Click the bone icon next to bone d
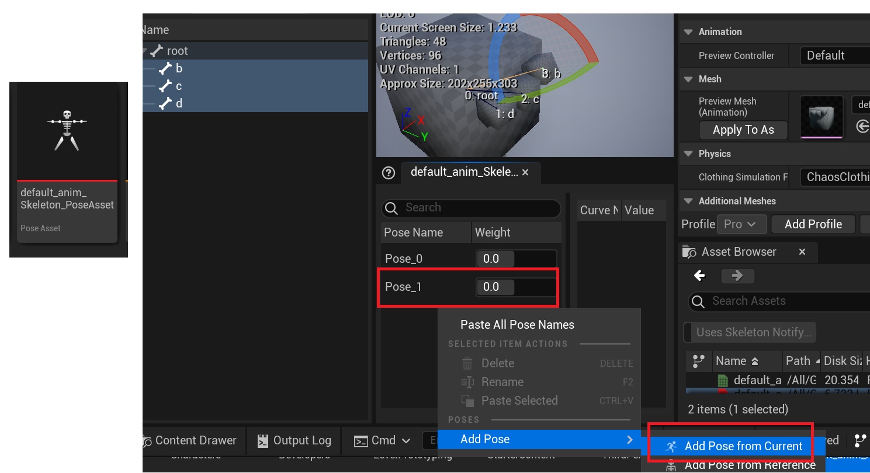The width and height of the screenshot is (870, 473). click(166, 103)
